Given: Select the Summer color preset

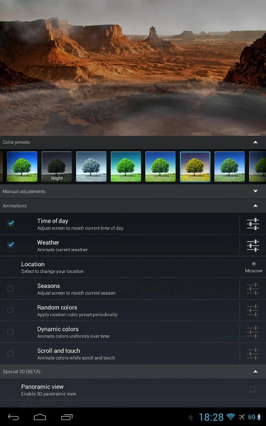Looking at the screenshot, I should click(x=160, y=167).
